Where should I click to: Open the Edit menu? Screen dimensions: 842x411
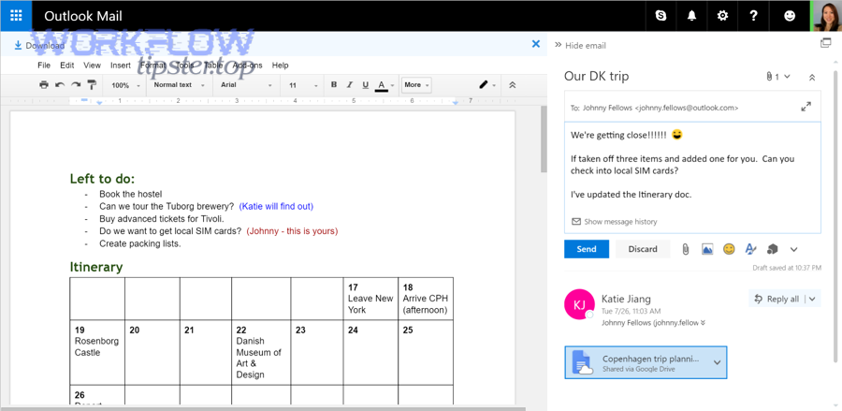pos(67,65)
